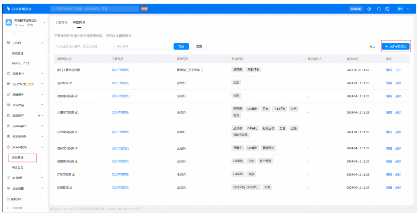Click the customer service headset icon

point(379,9)
